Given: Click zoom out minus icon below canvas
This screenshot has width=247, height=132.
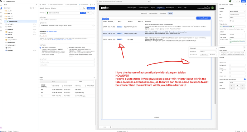Looking at the screenshot, I should point(101,127).
